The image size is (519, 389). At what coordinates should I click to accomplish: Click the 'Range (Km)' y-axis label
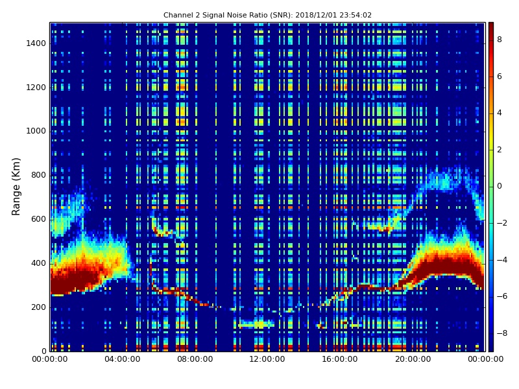click(16, 187)
